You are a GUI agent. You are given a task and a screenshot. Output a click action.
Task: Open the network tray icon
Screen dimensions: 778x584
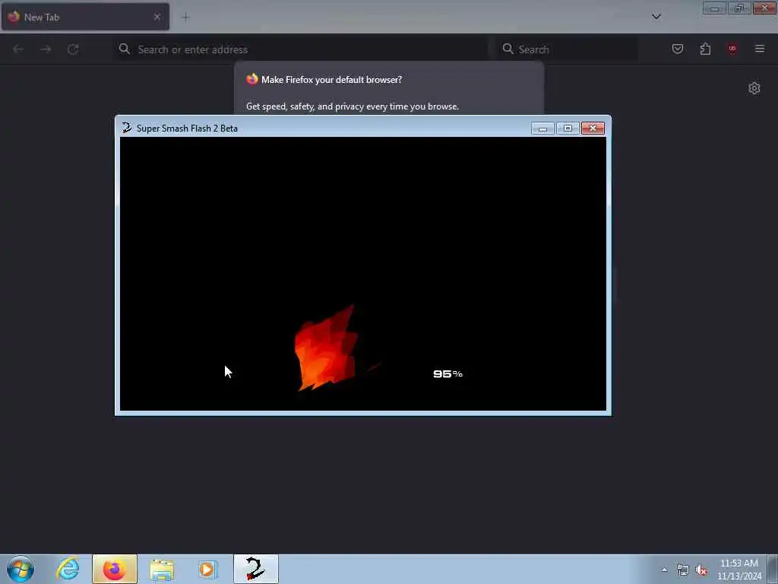[683, 570]
